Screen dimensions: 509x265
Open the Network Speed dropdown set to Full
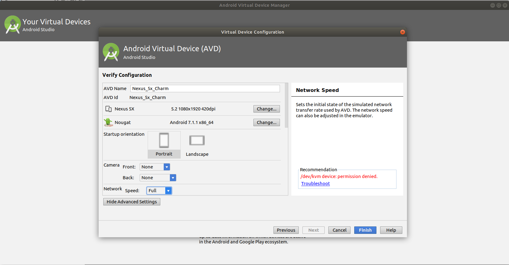(159, 191)
